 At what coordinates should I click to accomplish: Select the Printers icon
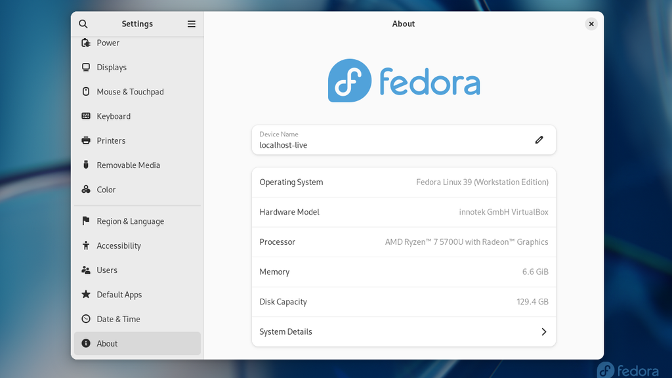(x=86, y=140)
